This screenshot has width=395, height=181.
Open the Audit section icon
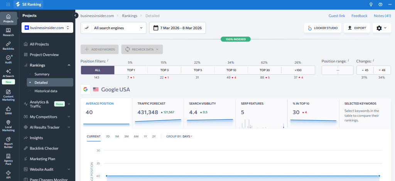(x=8, y=59)
